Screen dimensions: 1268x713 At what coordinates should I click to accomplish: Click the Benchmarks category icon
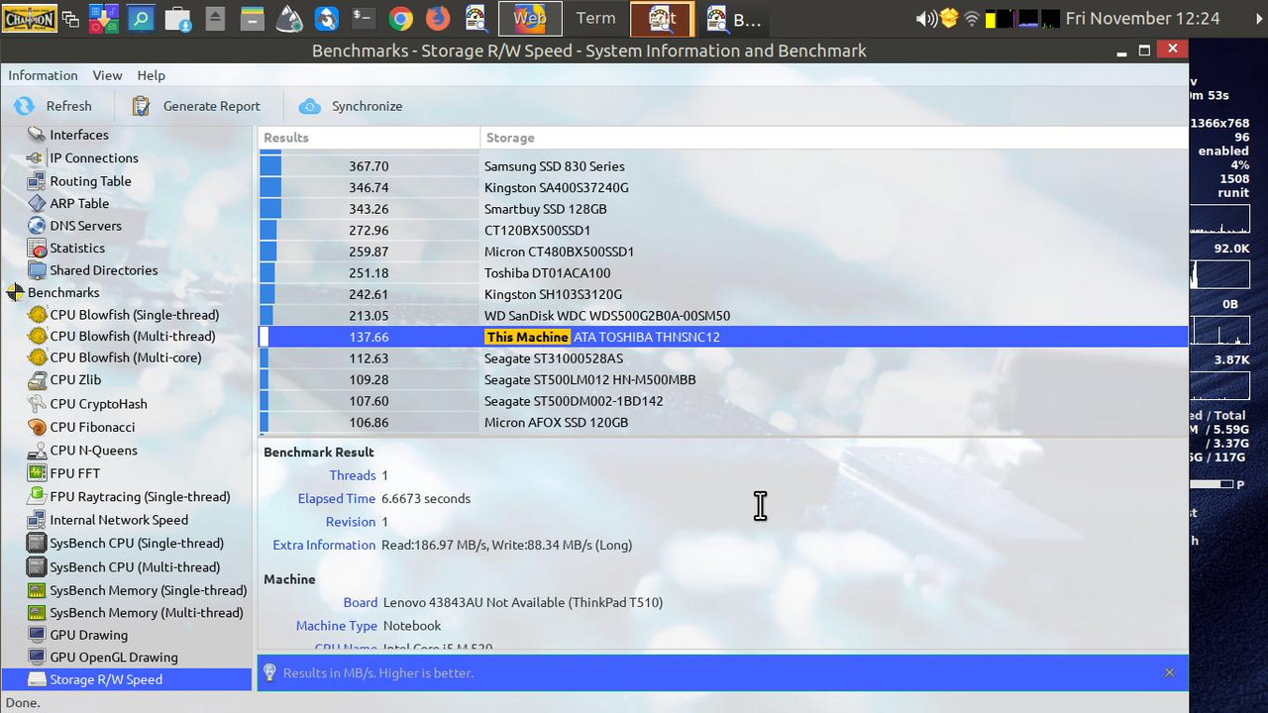[x=15, y=292]
